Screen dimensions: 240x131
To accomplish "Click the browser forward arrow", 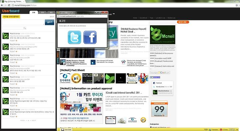I will (5, 5).
